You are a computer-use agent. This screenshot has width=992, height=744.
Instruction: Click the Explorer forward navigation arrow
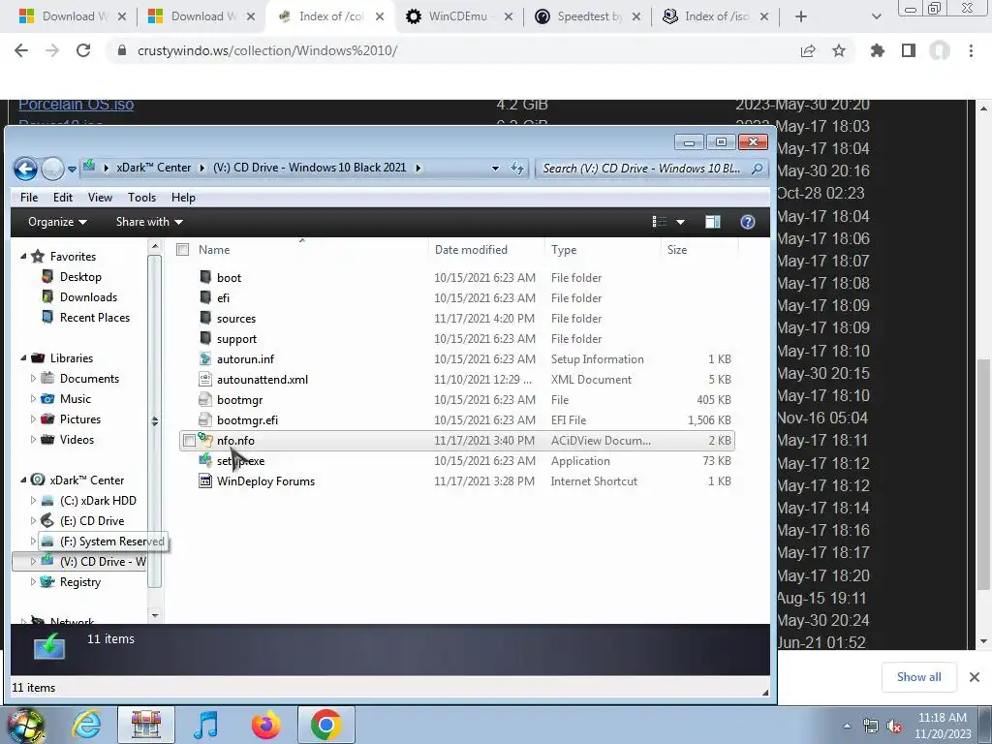pos(52,169)
